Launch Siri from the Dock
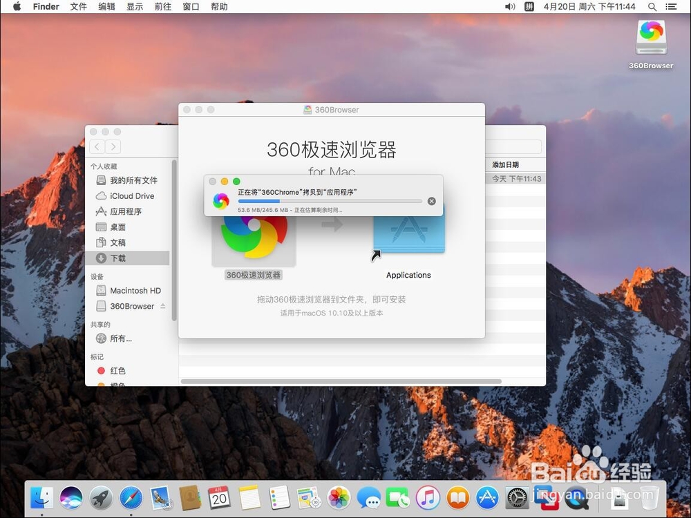 pyautogui.click(x=71, y=498)
